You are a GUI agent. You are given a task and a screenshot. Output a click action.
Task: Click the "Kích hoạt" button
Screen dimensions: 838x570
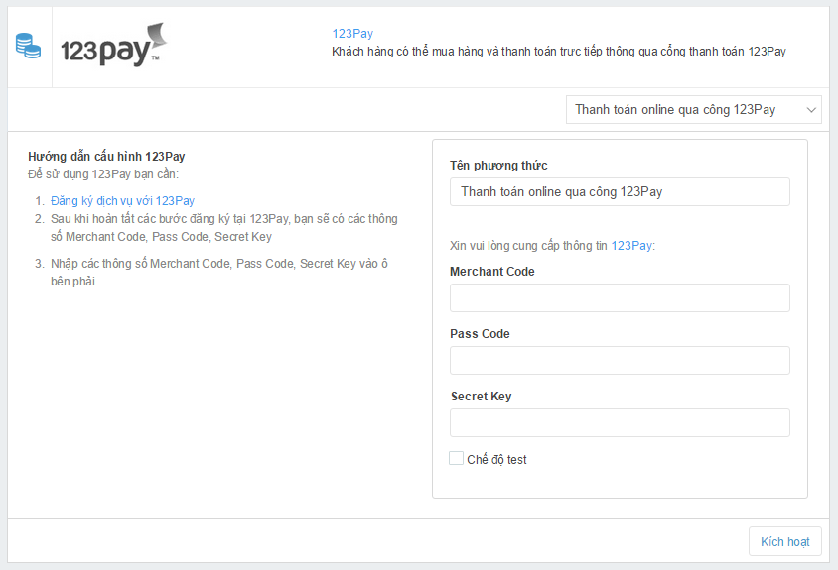[784, 541]
